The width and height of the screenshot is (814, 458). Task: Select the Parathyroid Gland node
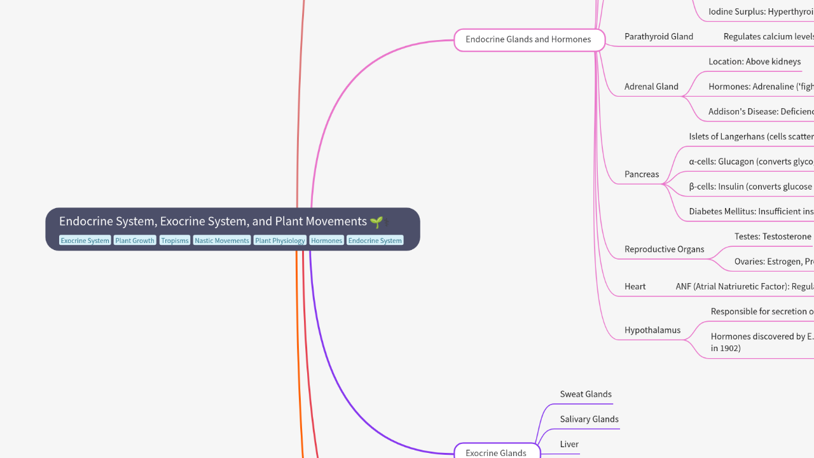click(659, 36)
